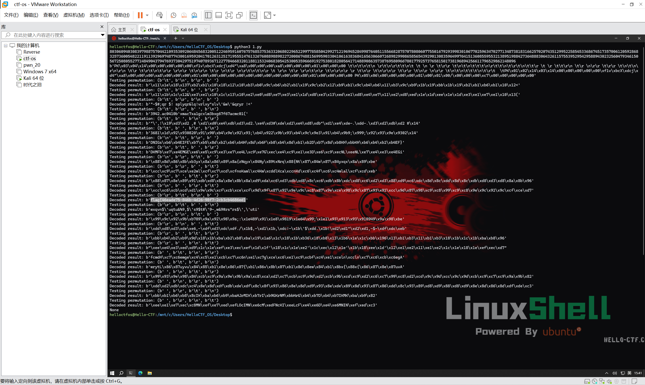Close the Kali 64 位 tab
The width and height of the screenshot is (645, 385).
(206, 29)
